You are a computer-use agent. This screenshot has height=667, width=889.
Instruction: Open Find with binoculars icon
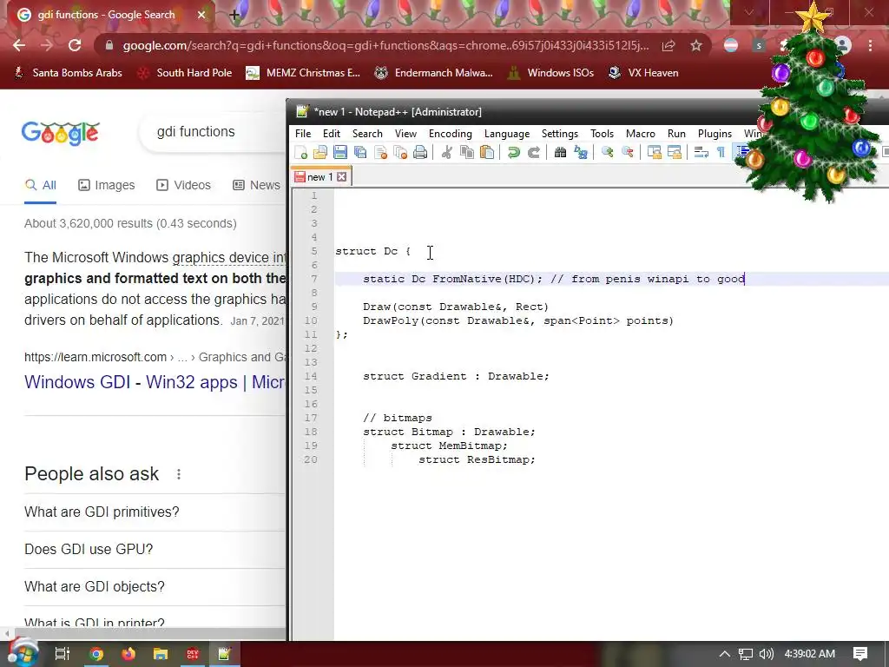pos(560,152)
